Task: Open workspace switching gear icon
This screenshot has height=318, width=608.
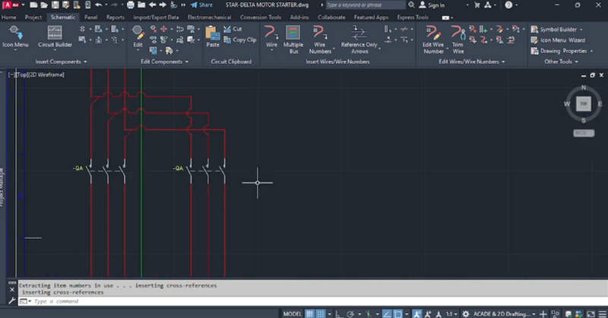Action: 466,313
